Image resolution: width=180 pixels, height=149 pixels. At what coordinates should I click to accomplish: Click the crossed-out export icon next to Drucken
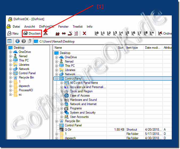pos(46,33)
